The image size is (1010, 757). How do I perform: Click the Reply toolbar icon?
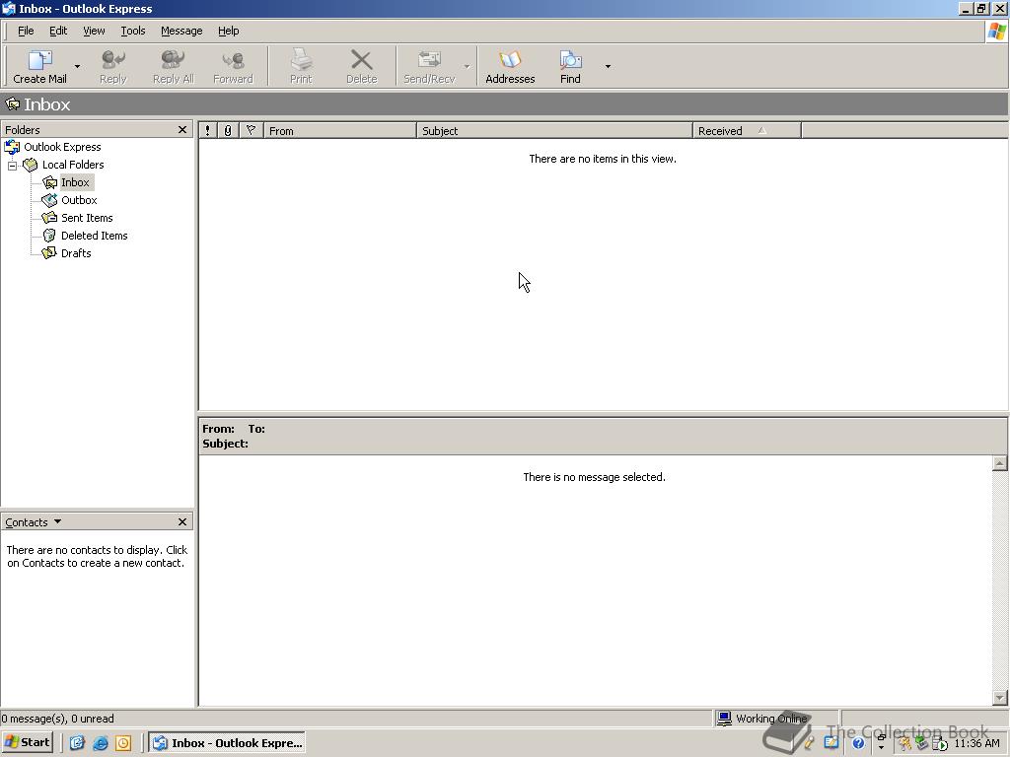coord(113,66)
